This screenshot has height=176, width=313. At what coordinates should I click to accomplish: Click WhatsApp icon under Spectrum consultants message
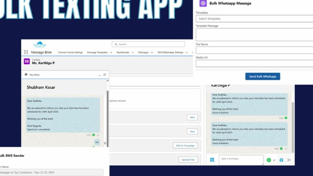93,135
